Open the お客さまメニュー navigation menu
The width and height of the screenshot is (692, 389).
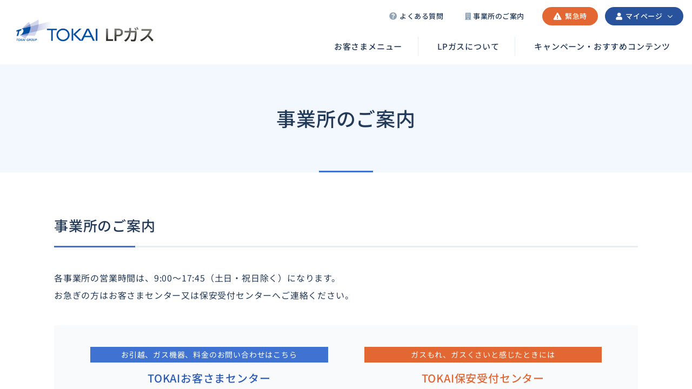pos(368,46)
